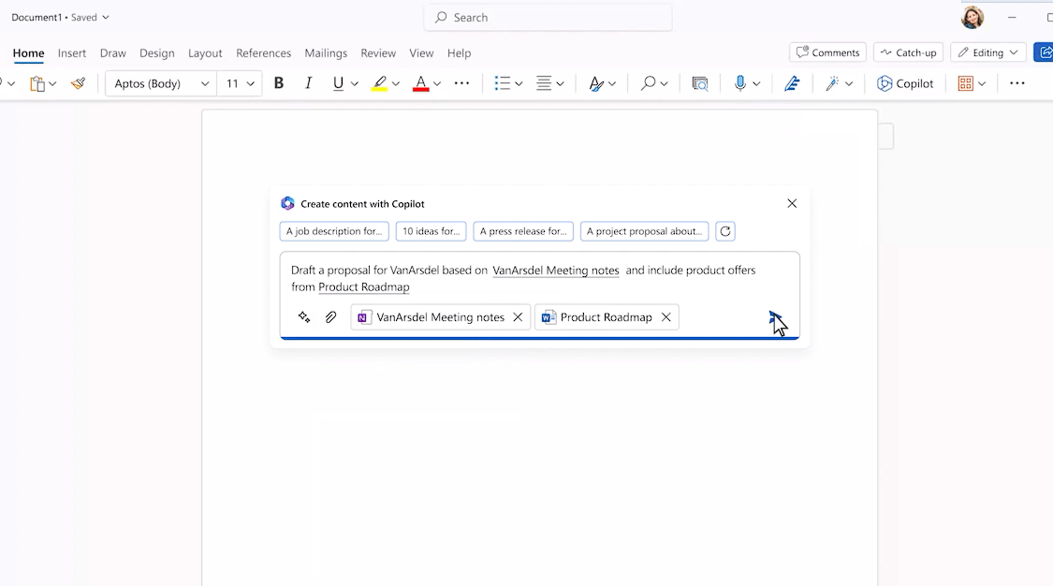
Task: Open Copilot from the ribbon
Action: point(905,83)
